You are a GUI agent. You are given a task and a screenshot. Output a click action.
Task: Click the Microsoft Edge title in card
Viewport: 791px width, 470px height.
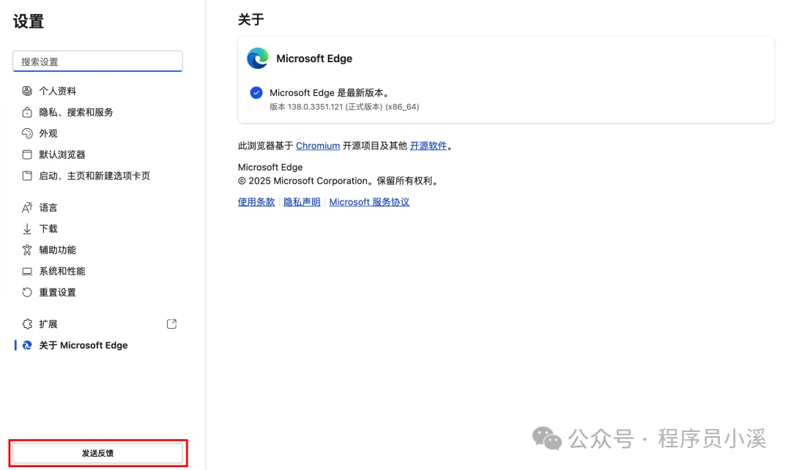point(314,59)
